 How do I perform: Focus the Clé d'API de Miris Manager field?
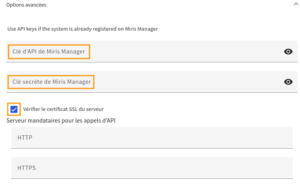(x=152, y=52)
